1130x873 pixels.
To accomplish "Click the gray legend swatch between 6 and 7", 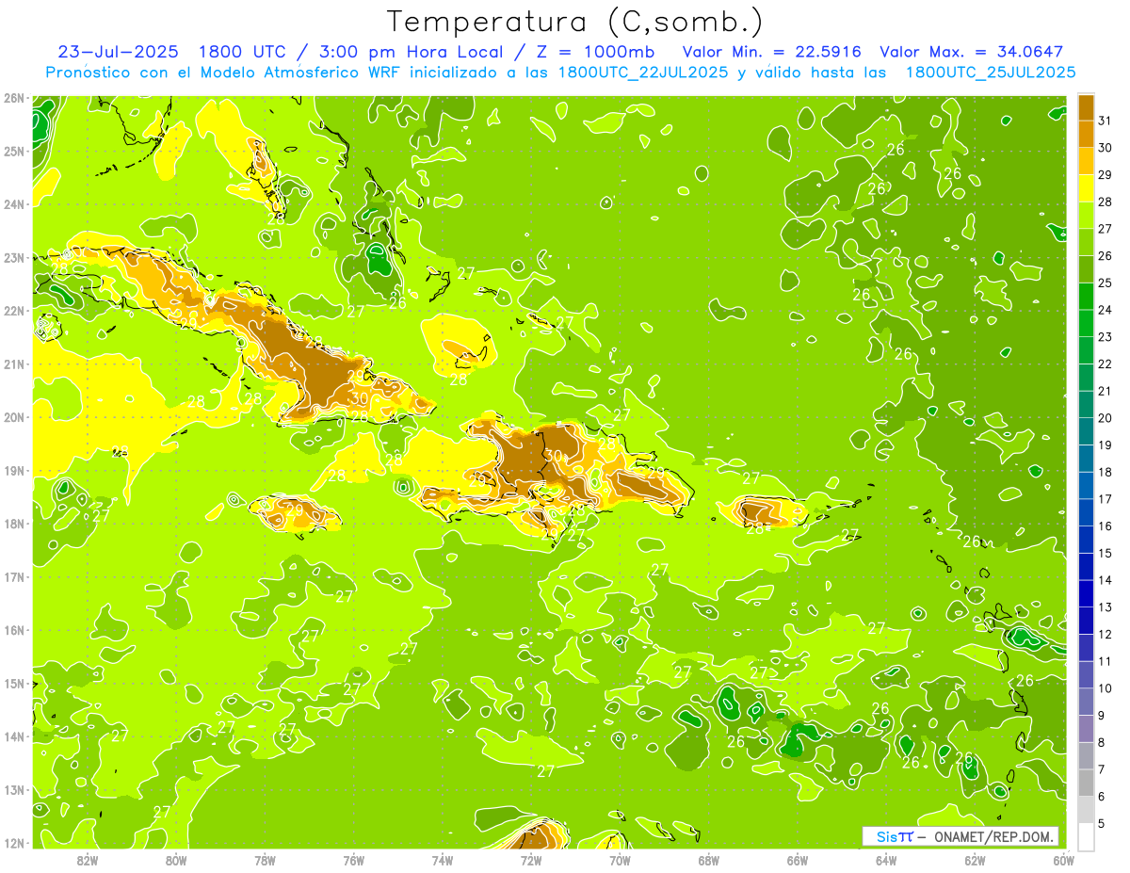I will click(x=1085, y=783).
